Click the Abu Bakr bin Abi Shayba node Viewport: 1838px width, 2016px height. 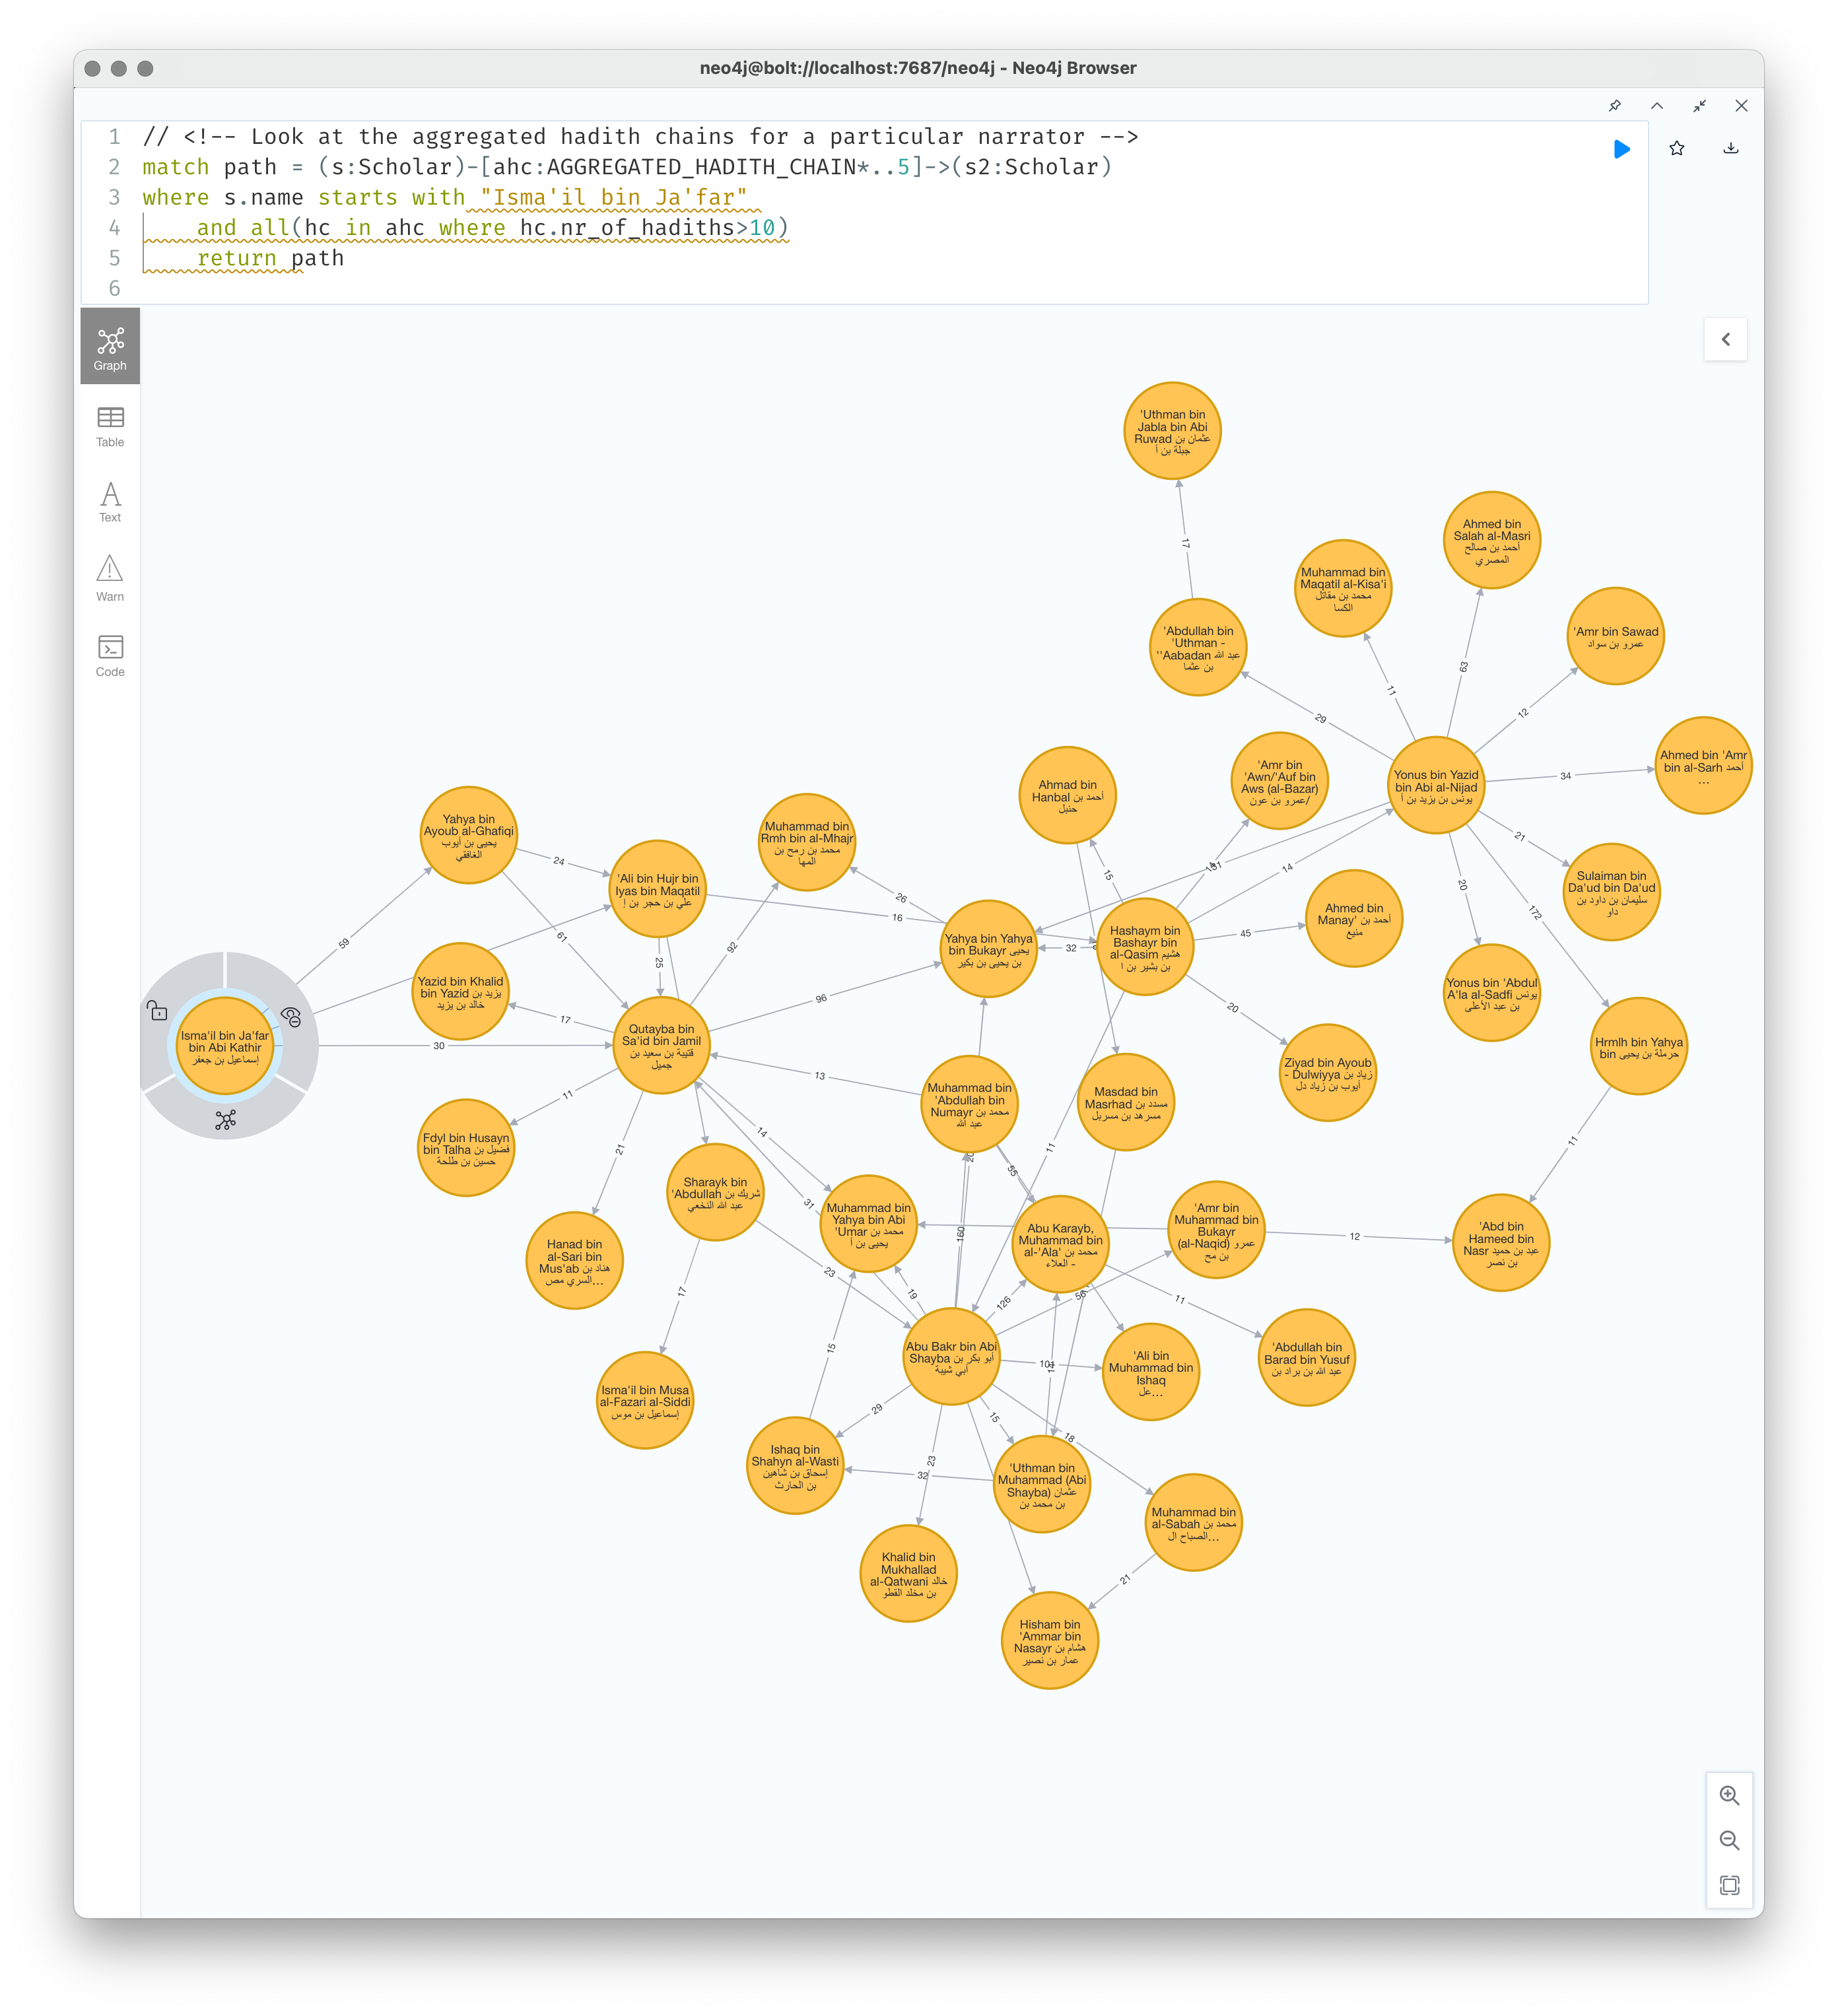pyautogui.click(x=951, y=1357)
